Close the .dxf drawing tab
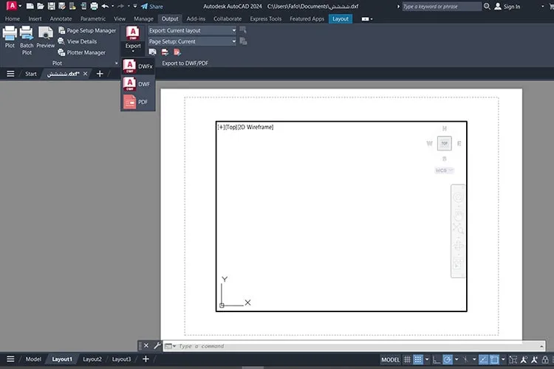The width and height of the screenshot is (554, 369). click(x=85, y=74)
